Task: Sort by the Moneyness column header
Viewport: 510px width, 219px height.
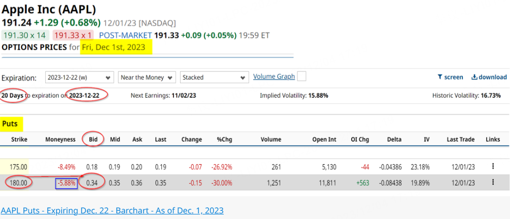Action: click(60, 139)
